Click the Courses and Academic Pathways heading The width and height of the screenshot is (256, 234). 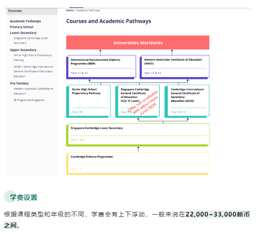(x=109, y=21)
